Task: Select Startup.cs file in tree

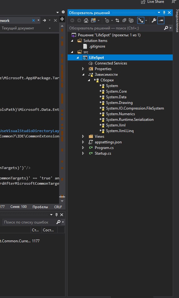Action: pos(103,153)
